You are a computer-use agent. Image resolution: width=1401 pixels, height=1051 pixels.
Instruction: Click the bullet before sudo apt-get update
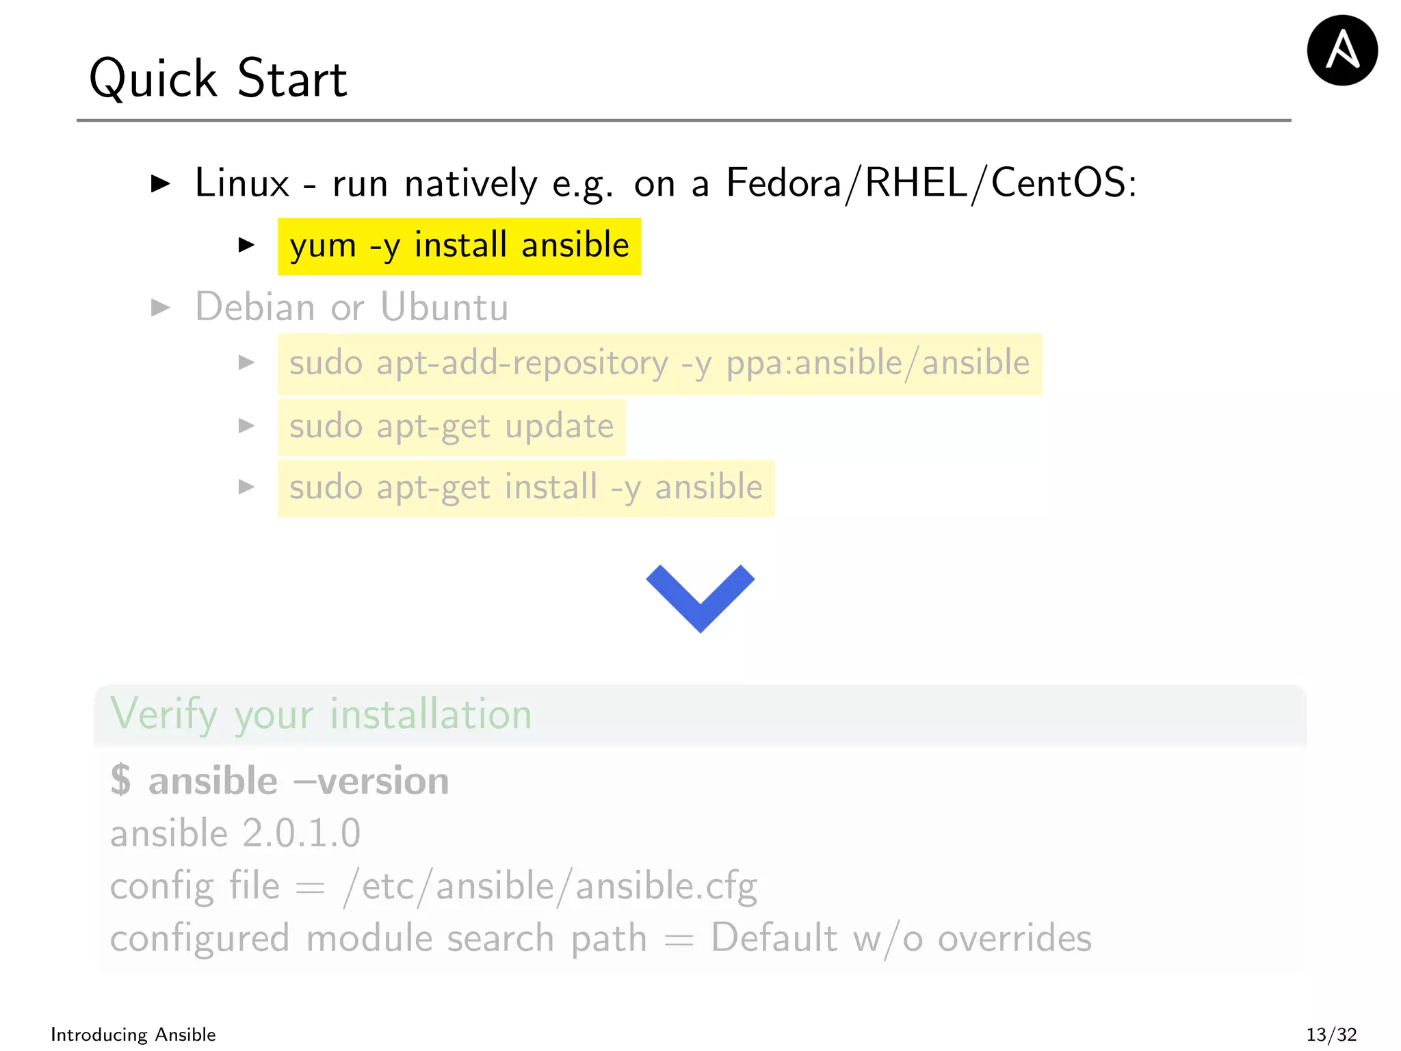pyautogui.click(x=246, y=426)
